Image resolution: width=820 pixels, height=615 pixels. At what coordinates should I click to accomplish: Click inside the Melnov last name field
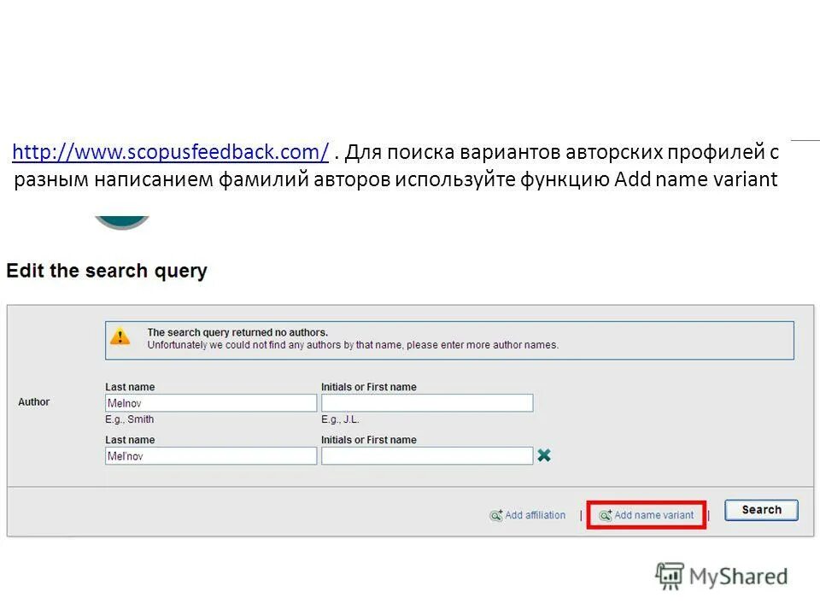tap(211, 402)
